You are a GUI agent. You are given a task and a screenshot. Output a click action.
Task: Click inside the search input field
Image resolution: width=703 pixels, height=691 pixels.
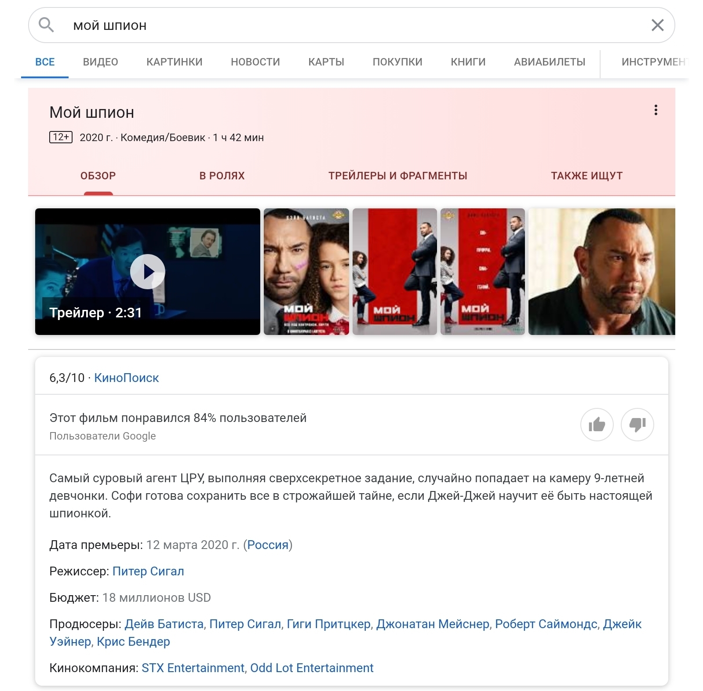click(352, 25)
